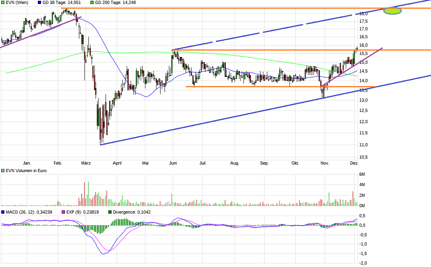Click the green EVN (Wien) legend square

coord(3,3)
